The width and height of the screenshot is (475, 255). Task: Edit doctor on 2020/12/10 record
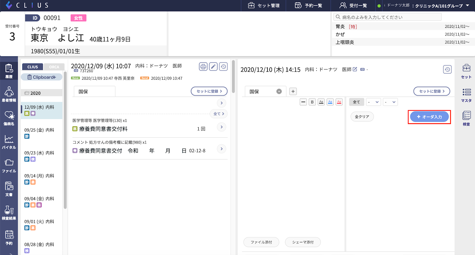tap(355, 69)
